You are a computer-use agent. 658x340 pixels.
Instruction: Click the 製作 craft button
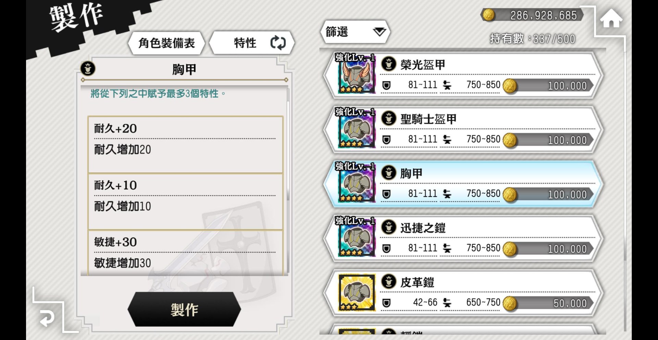click(x=184, y=310)
